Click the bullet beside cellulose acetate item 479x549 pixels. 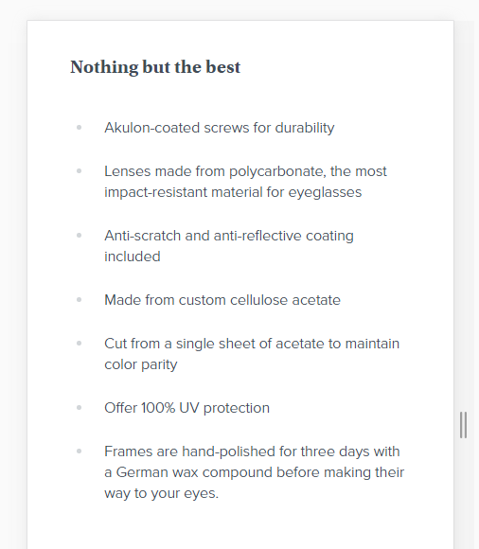80,300
